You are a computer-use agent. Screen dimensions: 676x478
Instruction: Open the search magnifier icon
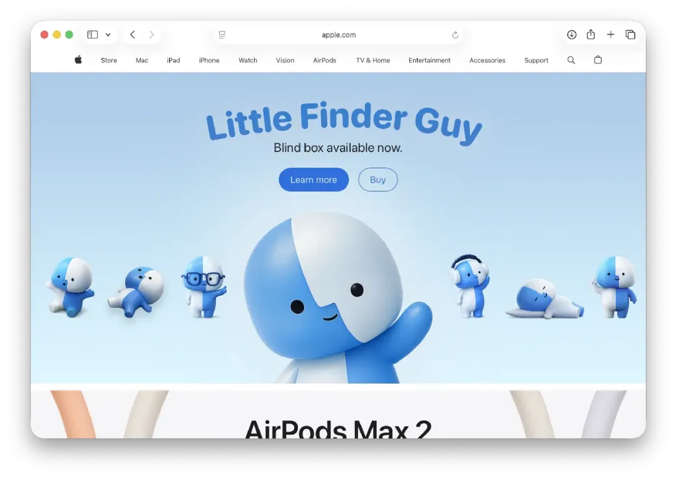[x=571, y=60]
